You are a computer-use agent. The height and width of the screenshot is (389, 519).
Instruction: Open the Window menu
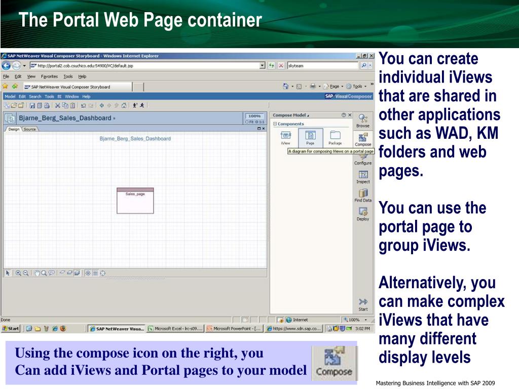point(72,97)
